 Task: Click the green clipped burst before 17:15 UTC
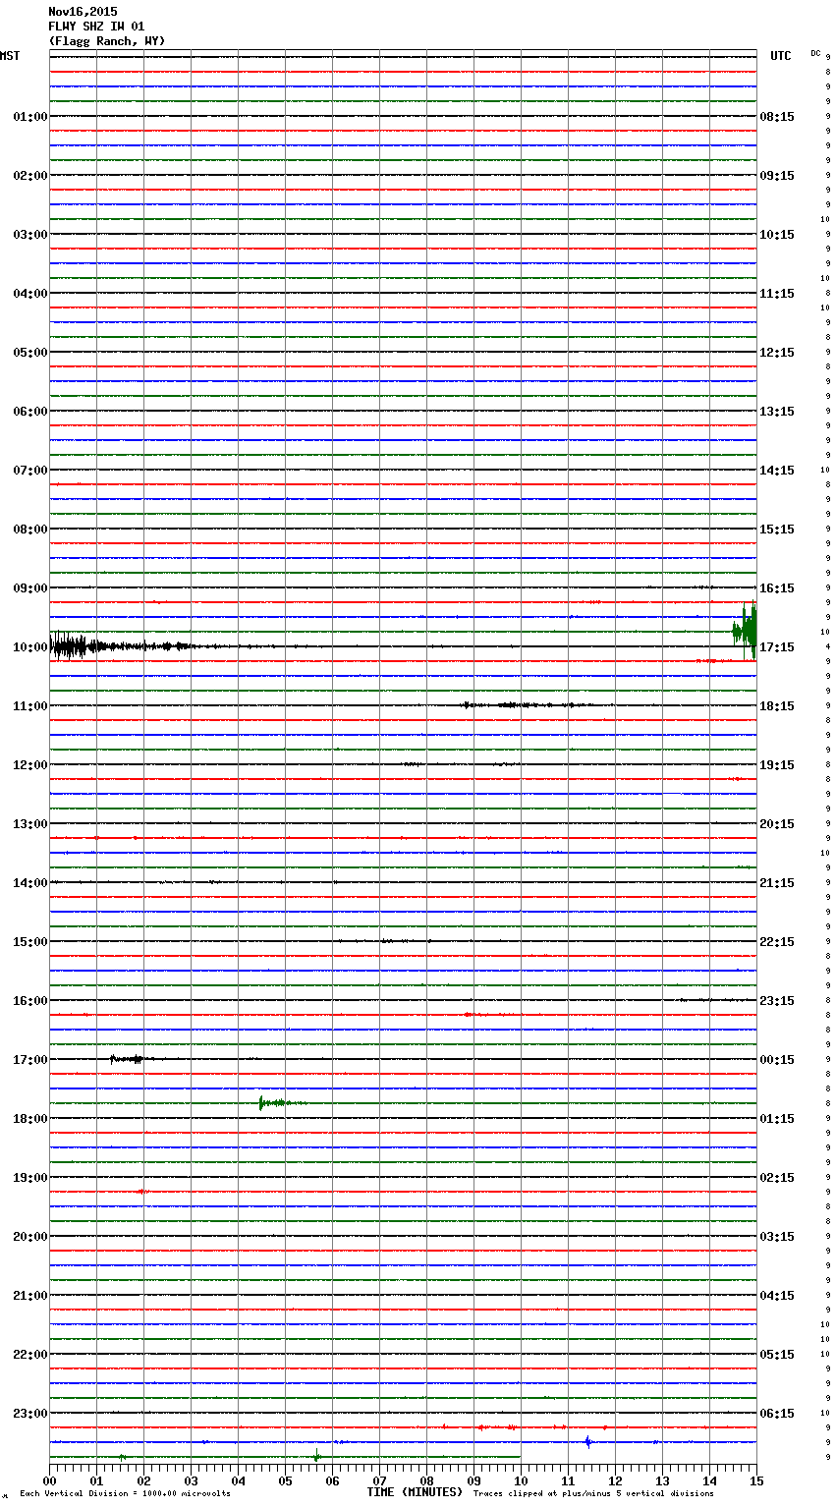(x=746, y=630)
